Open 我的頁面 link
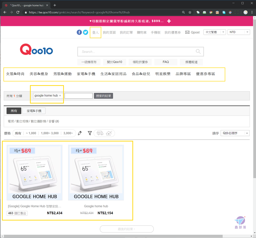Image resolution: width=256 pixels, height=238 pixels. coord(109,32)
